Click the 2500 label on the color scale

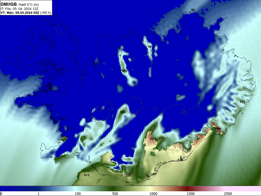pos(228,194)
